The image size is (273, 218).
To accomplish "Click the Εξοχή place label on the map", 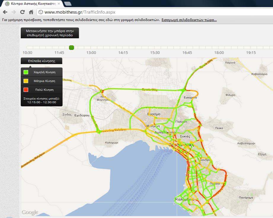I will coord(262,155).
